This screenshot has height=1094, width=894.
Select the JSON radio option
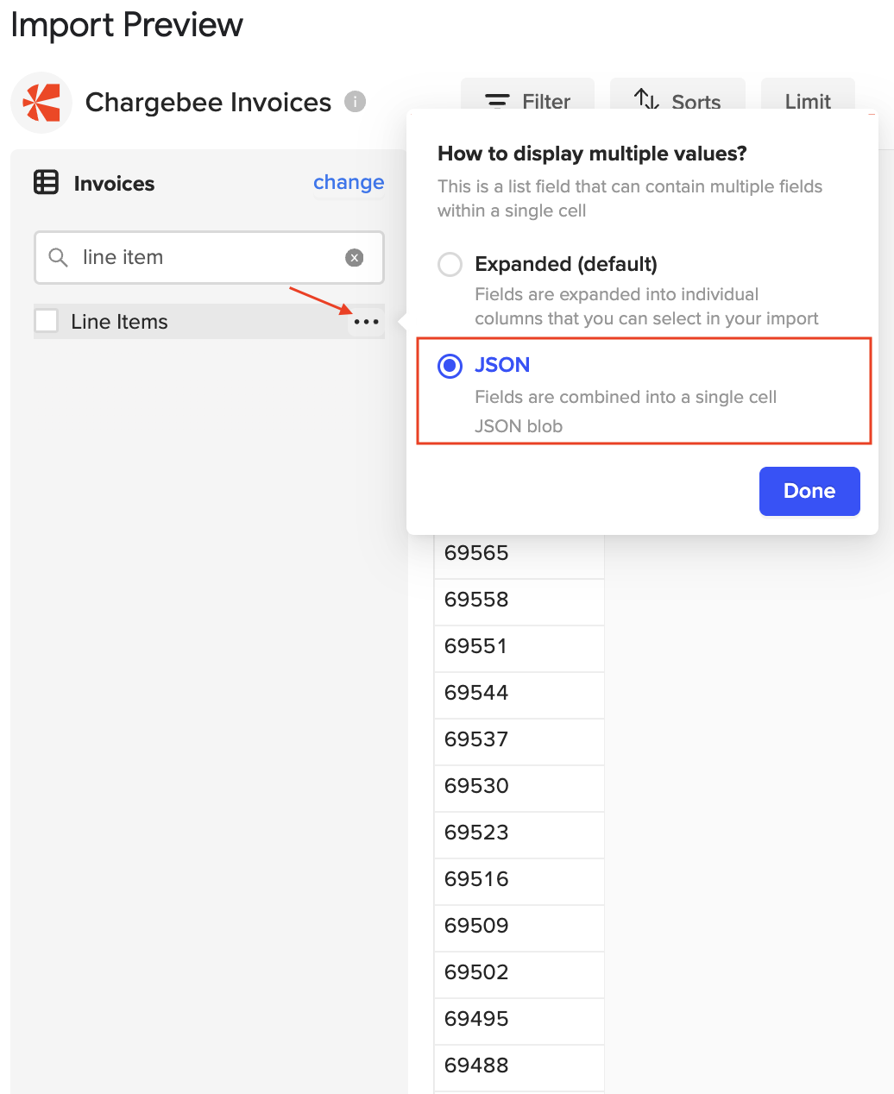450,366
